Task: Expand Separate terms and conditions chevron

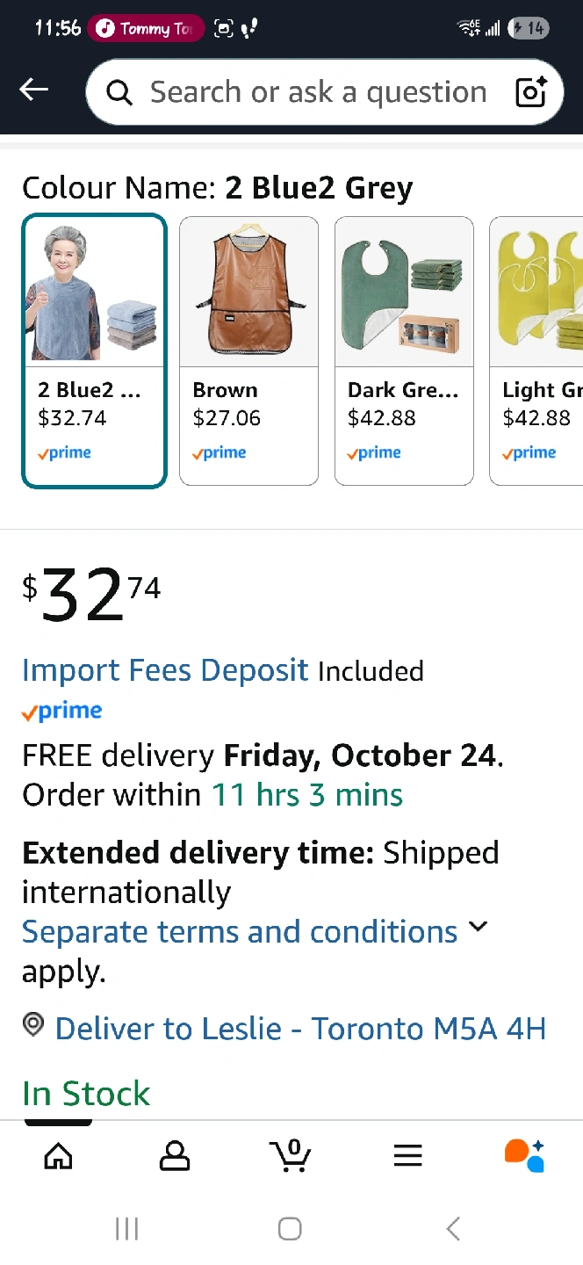Action: (x=479, y=927)
